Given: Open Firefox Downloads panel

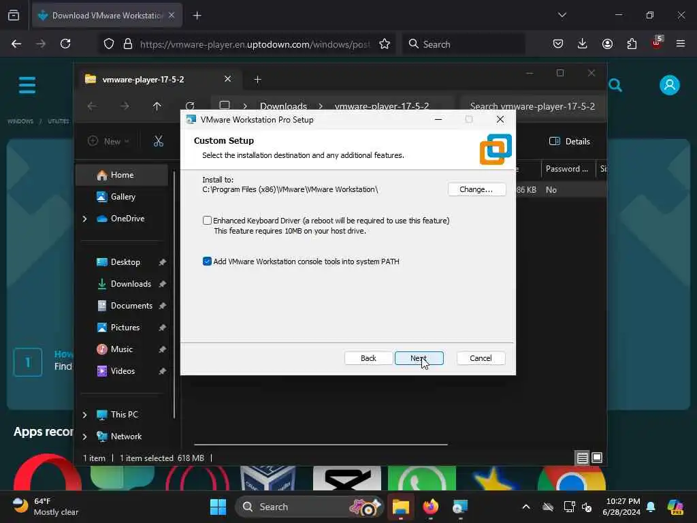Looking at the screenshot, I should tap(583, 44).
